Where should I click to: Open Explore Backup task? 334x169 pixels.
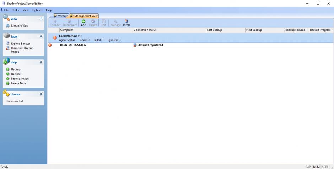point(21,44)
